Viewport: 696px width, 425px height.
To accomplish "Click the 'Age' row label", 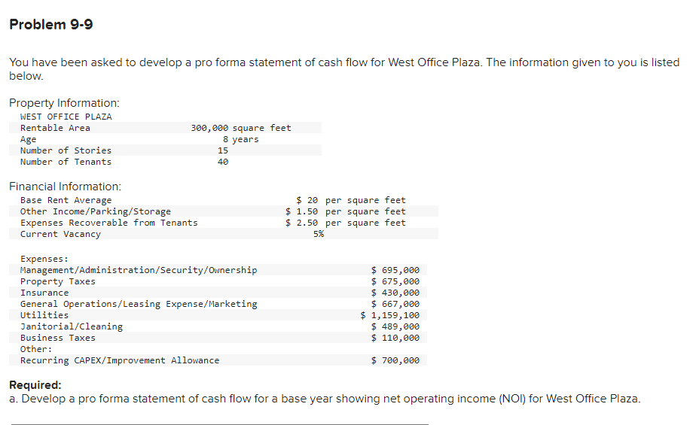I will pyautogui.click(x=28, y=139).
